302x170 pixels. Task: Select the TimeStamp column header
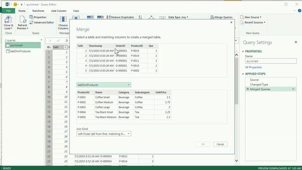pos(101,46)
